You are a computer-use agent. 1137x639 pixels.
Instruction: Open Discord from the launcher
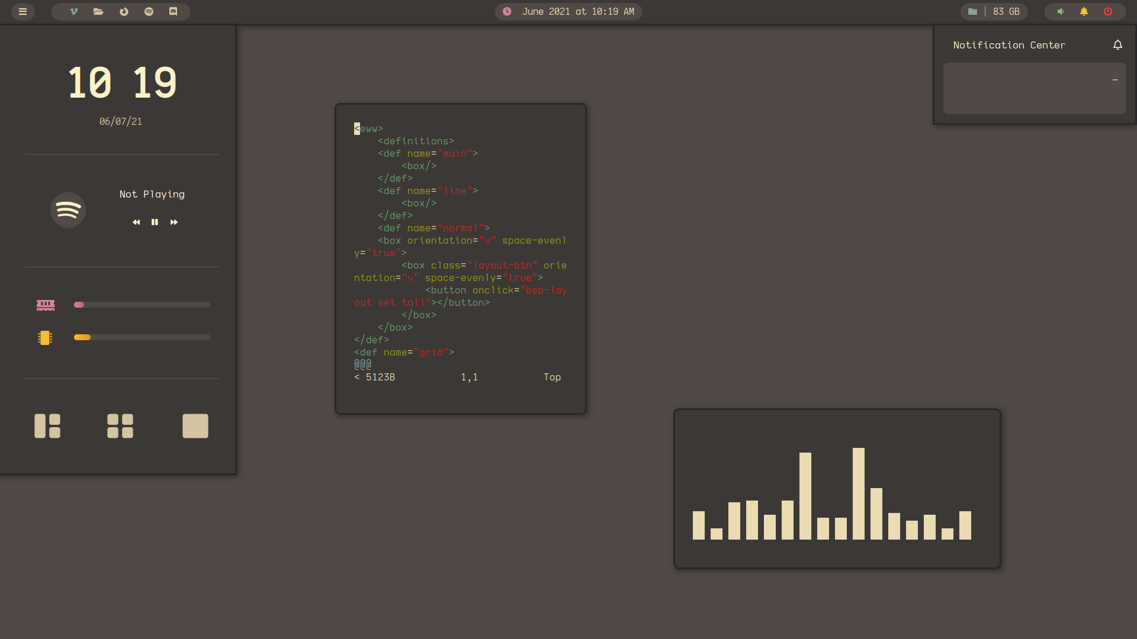(x=174, y=11)
